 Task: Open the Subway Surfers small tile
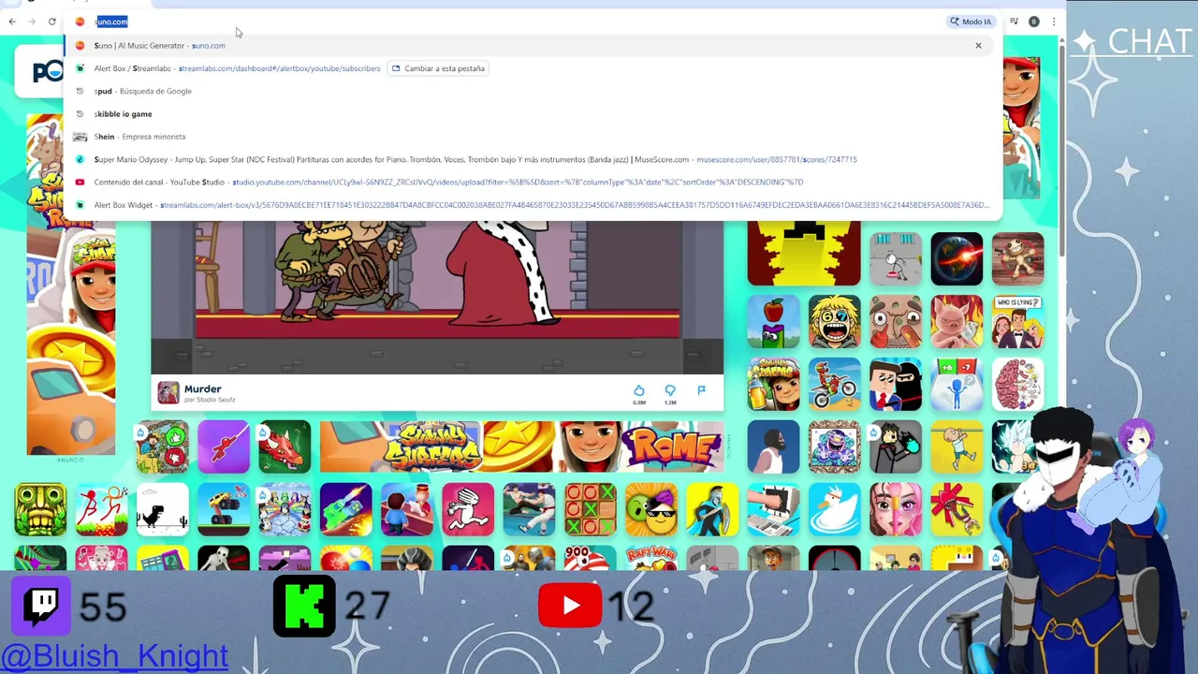(x=774, y=384)
